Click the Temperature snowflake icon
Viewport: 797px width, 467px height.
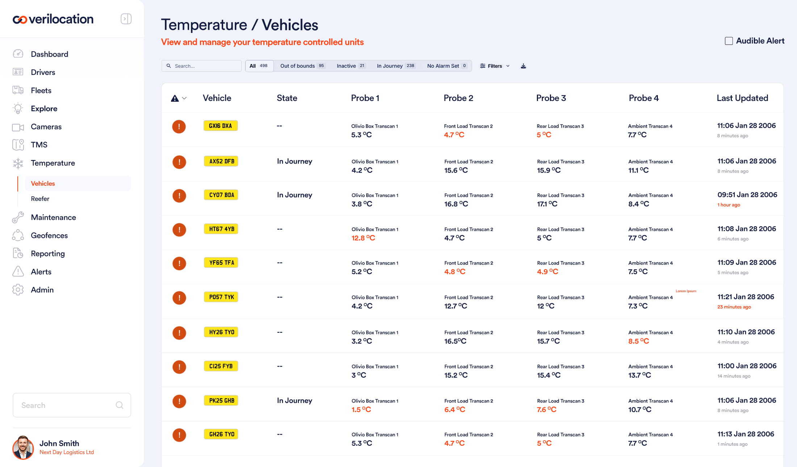pos(18,163)
